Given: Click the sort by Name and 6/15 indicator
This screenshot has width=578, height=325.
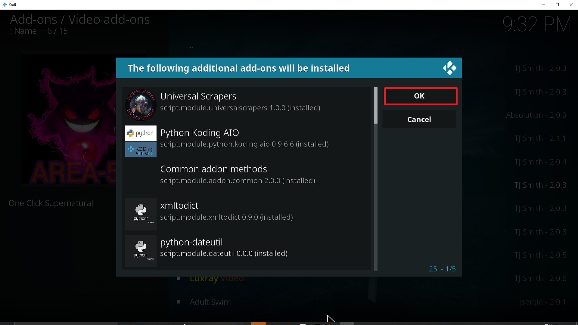Looking at the screenshot, I should pyautogui.click(x=39, y=31).
